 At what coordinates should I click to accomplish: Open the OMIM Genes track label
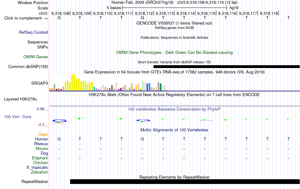pyautogui.click(x=36, y=57)
